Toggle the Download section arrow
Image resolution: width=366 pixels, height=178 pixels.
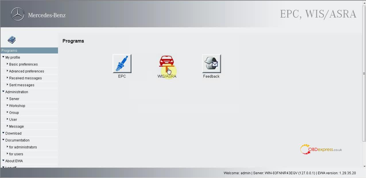coord(3,133)
